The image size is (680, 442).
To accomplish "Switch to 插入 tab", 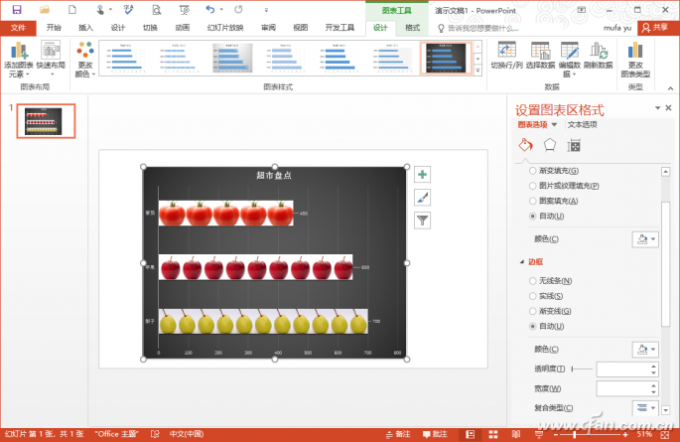I will [x=85, y=28].
